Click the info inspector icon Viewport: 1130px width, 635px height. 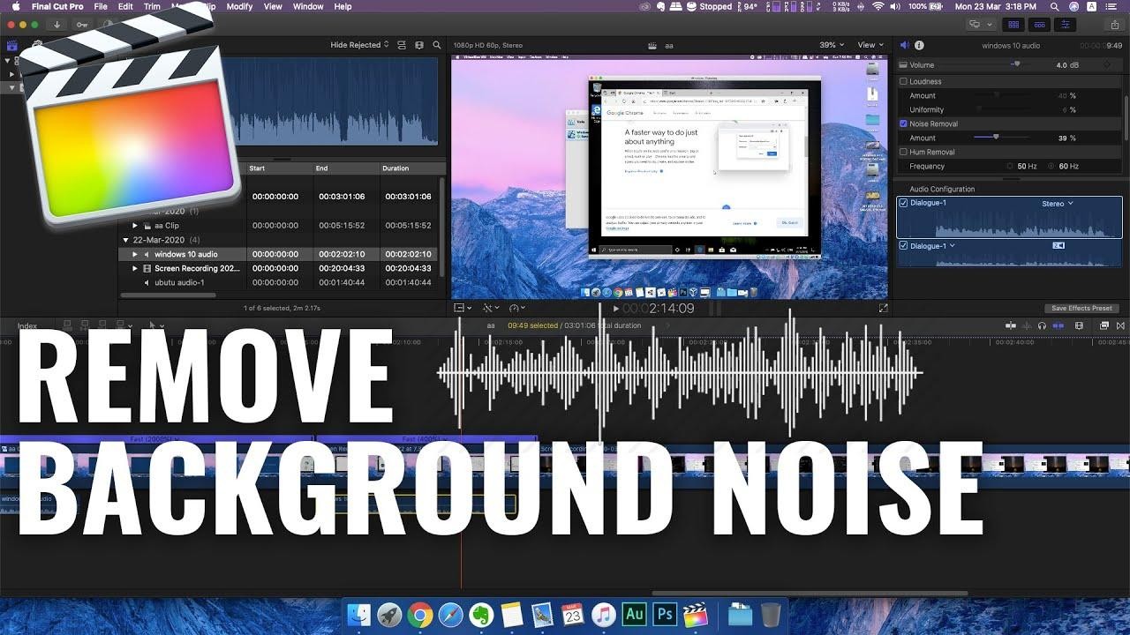point(919,45)
